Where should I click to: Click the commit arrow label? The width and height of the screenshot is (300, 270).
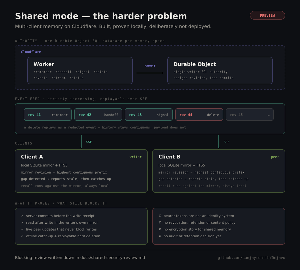(x=150, y=66)
